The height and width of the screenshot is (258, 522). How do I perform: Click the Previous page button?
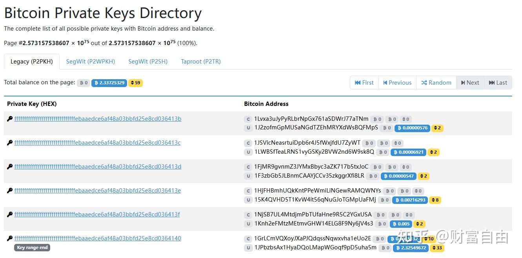point(397,83)
